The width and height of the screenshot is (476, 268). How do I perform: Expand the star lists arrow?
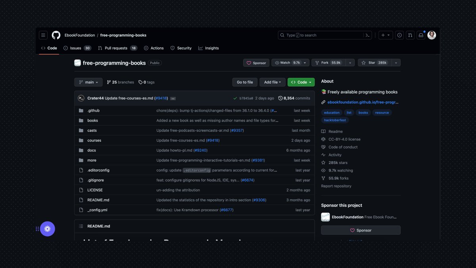[396, 63]
